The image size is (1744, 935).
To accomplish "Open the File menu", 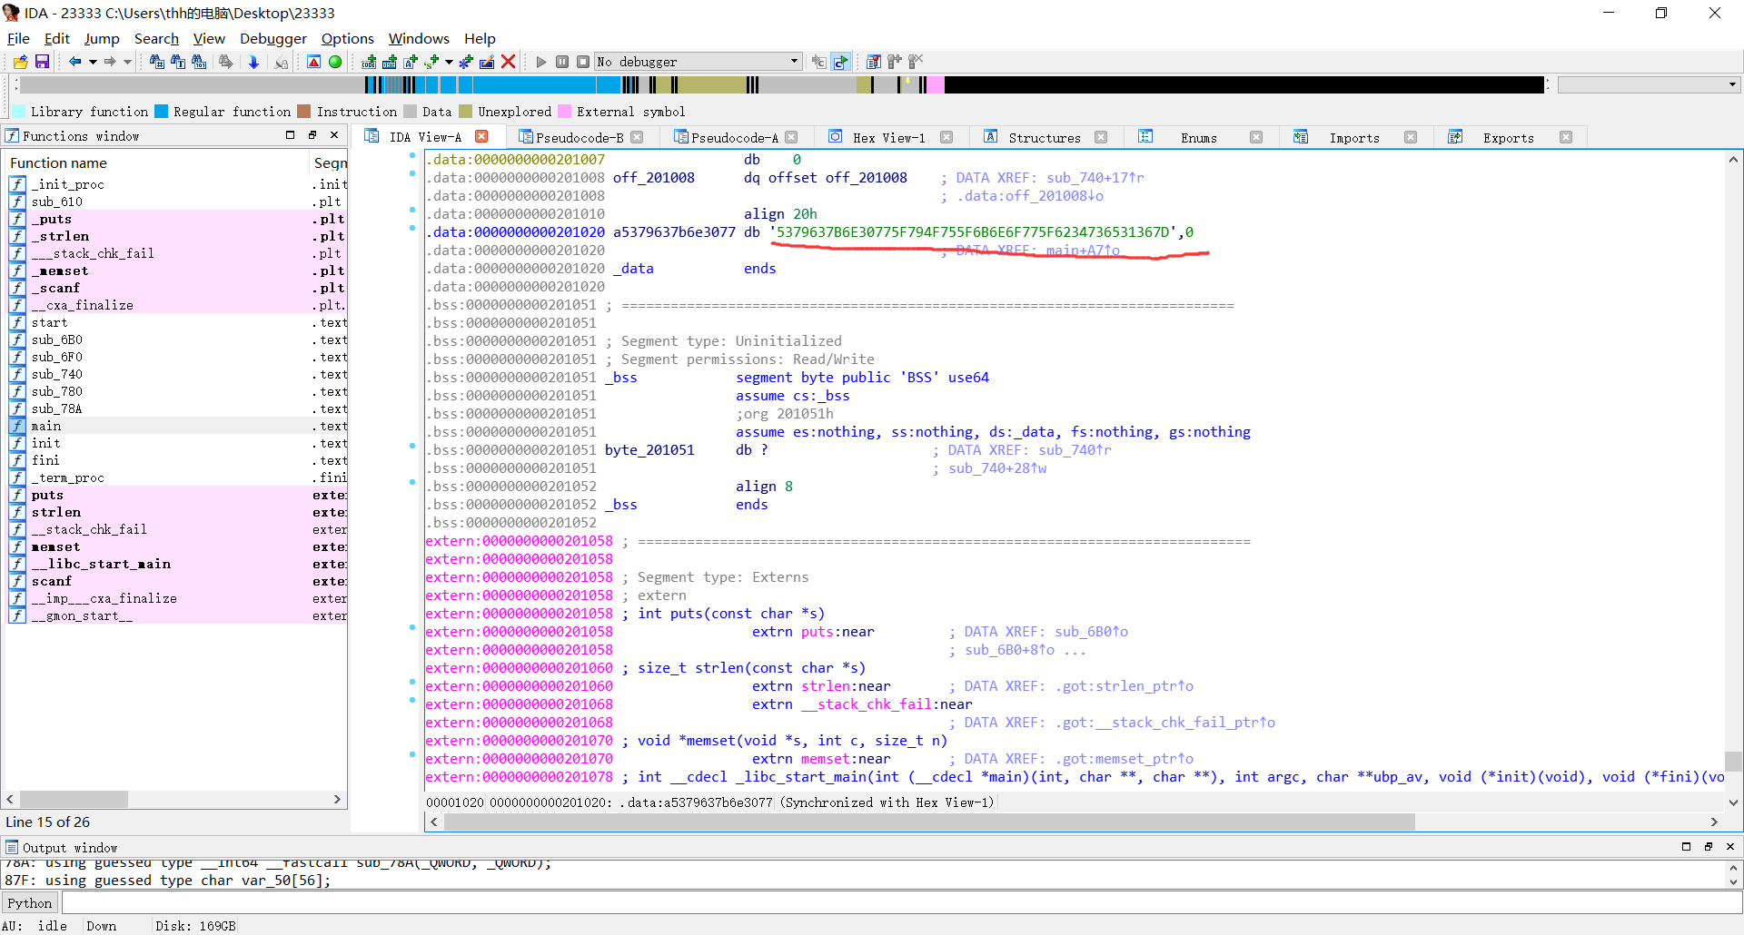I will point(18,38).
